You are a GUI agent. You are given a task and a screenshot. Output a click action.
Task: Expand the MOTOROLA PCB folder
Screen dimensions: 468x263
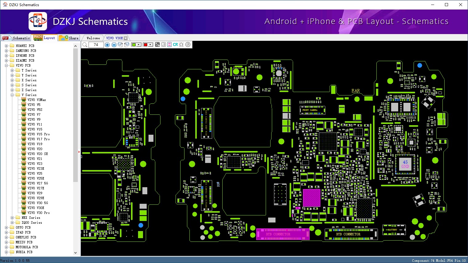[6, 247]
